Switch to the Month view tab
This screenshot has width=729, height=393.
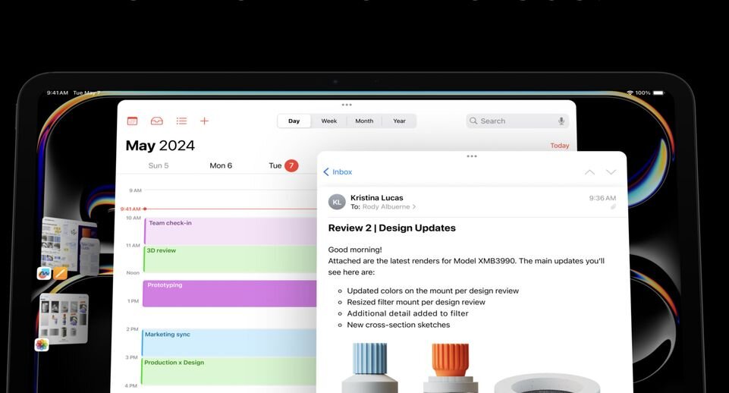click(364, 121)
